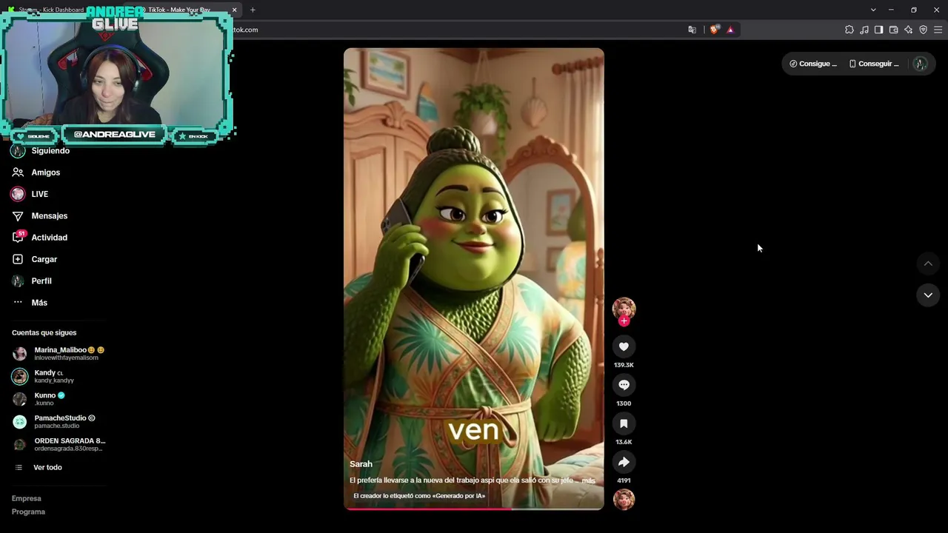Click the 'Generado por IA' label

tap(419, 496)
